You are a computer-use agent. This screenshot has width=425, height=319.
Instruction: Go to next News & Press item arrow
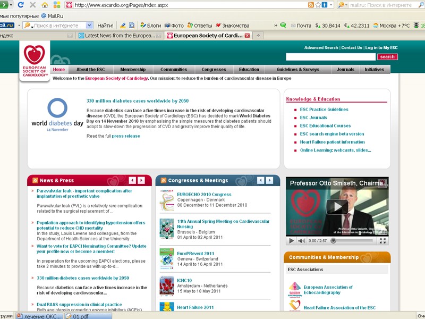141,180
